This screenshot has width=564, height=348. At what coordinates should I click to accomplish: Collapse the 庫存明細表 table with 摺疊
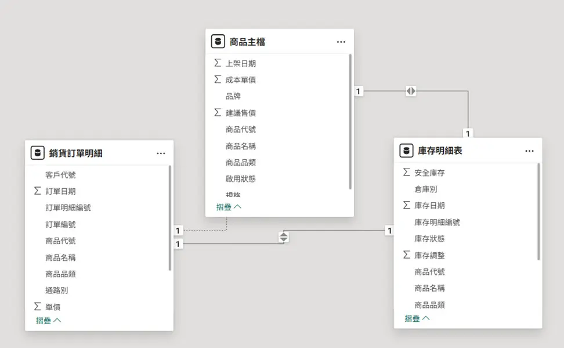[417, 318]
